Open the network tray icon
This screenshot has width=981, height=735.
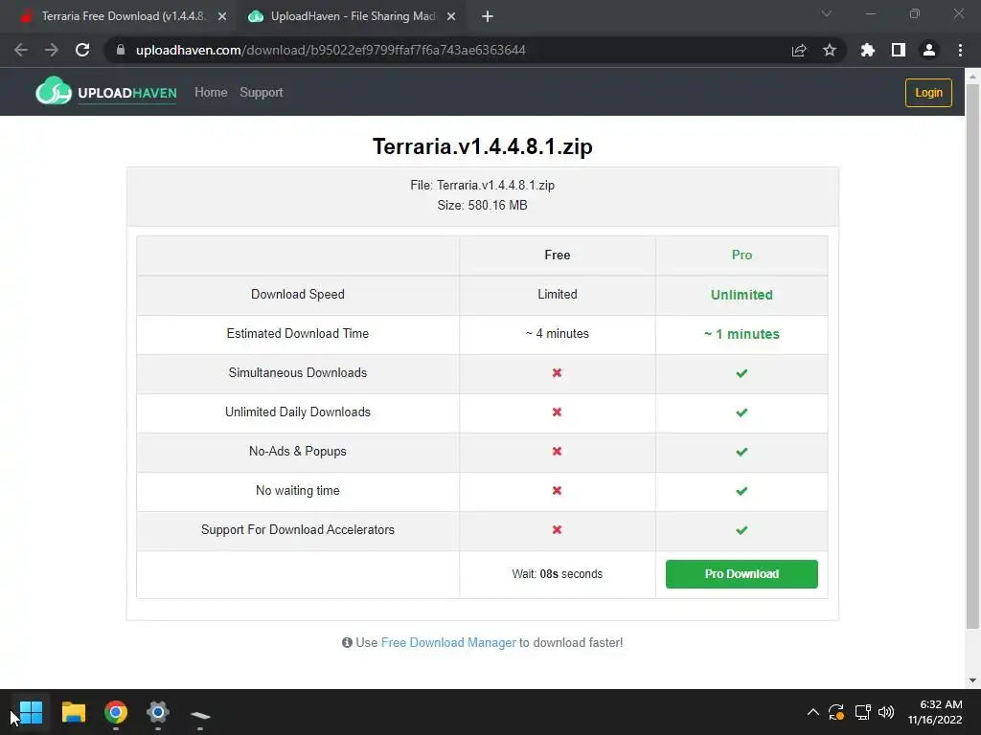863,712
